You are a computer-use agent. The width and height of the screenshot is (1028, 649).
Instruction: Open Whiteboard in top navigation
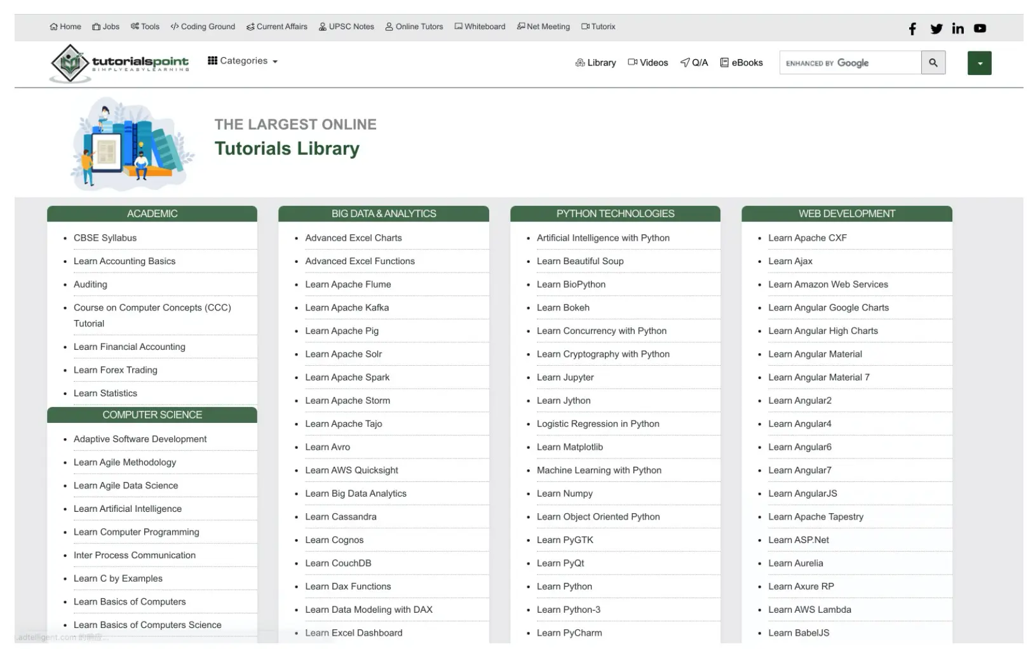pos(480,27)
